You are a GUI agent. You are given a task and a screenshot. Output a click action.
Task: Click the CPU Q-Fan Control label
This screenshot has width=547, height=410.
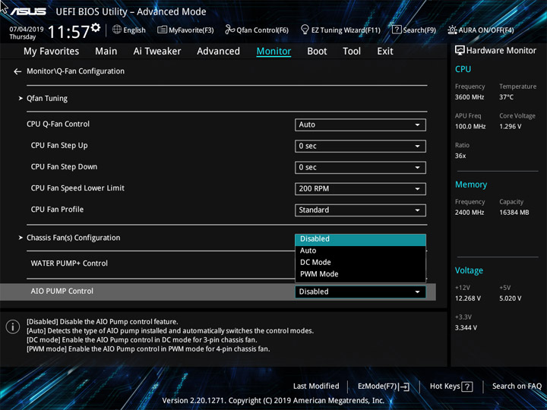pyautogui.click(x=58, y=124)
